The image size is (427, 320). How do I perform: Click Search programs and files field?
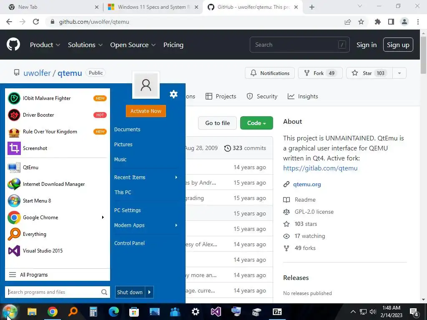click(58, 292)
